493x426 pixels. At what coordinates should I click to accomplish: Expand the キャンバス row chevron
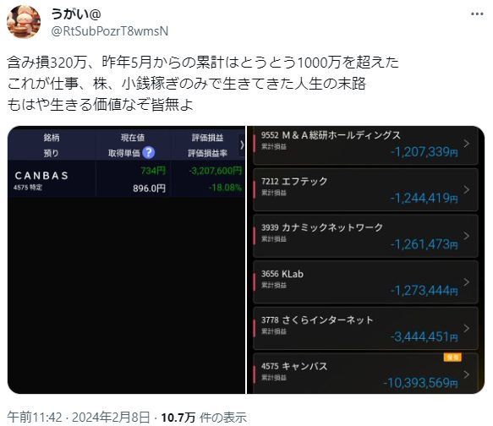[x=467, y=374]
